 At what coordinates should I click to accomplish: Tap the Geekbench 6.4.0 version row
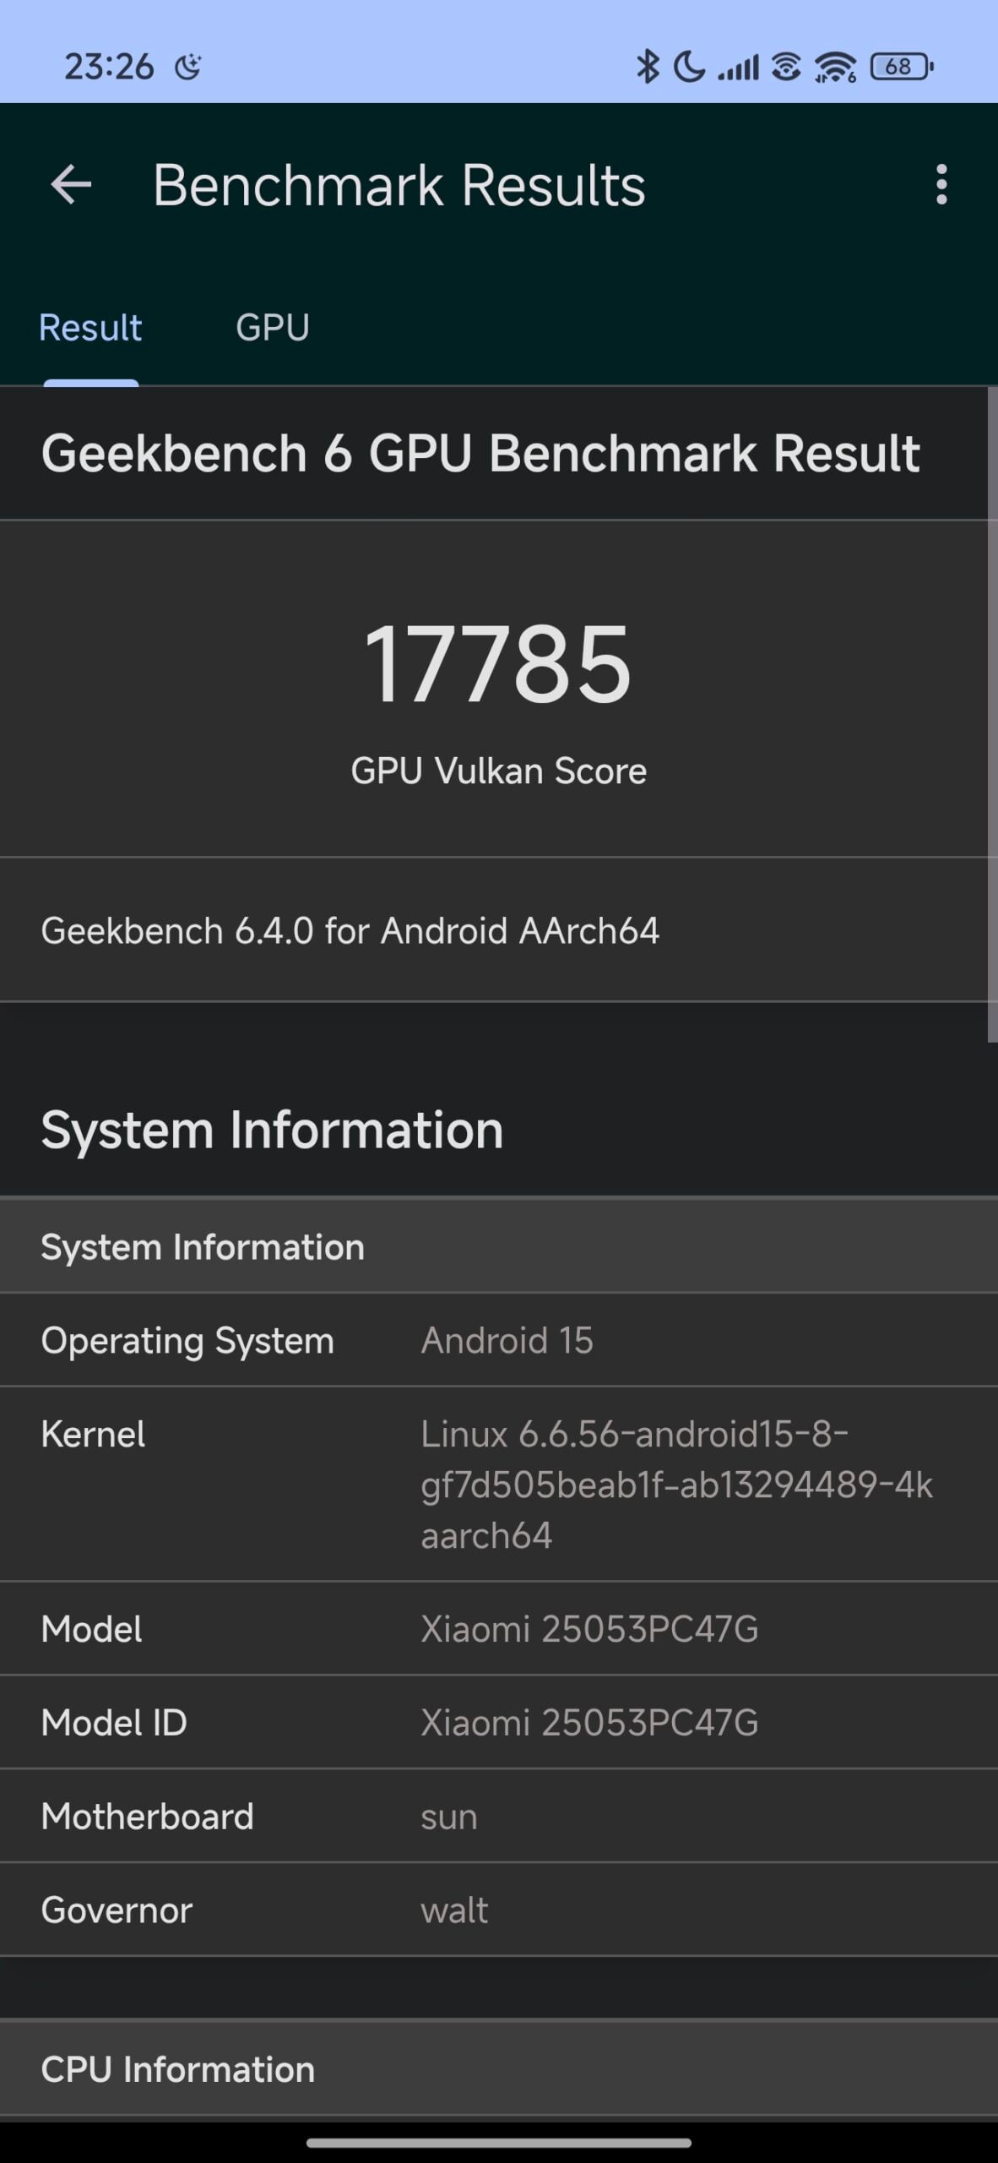tap(499, 930)
